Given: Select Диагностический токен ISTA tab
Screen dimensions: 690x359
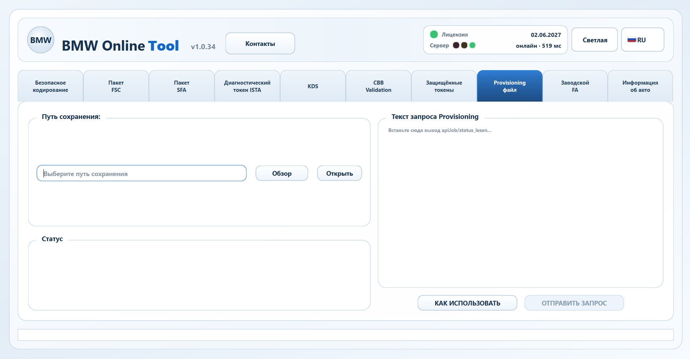Looking at the screenshot, I should tap(247, 86).
